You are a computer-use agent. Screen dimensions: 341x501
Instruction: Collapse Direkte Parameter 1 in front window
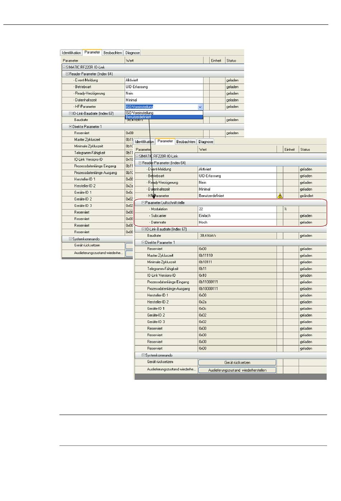(x=143, y=242)
